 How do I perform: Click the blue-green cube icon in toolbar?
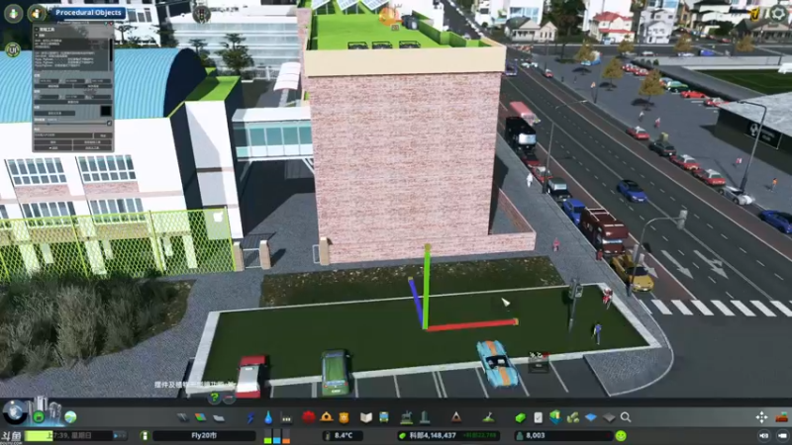(555, 416)
